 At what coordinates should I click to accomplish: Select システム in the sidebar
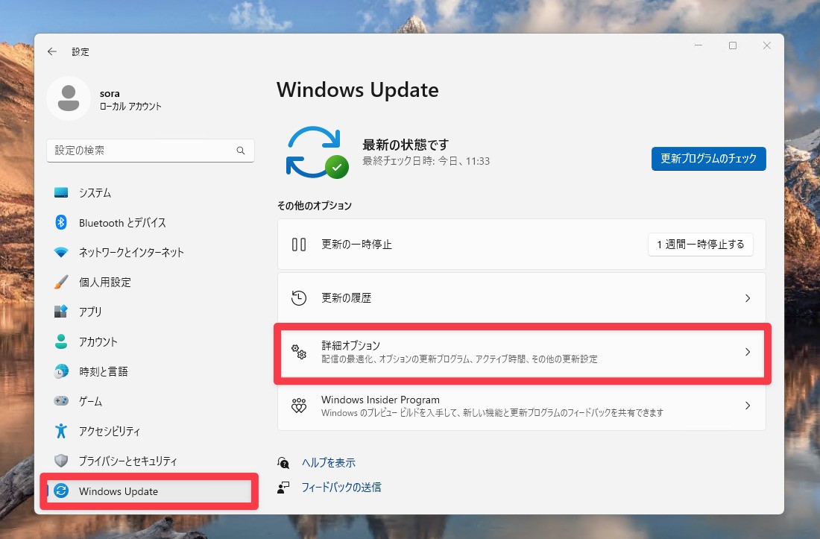151,192
